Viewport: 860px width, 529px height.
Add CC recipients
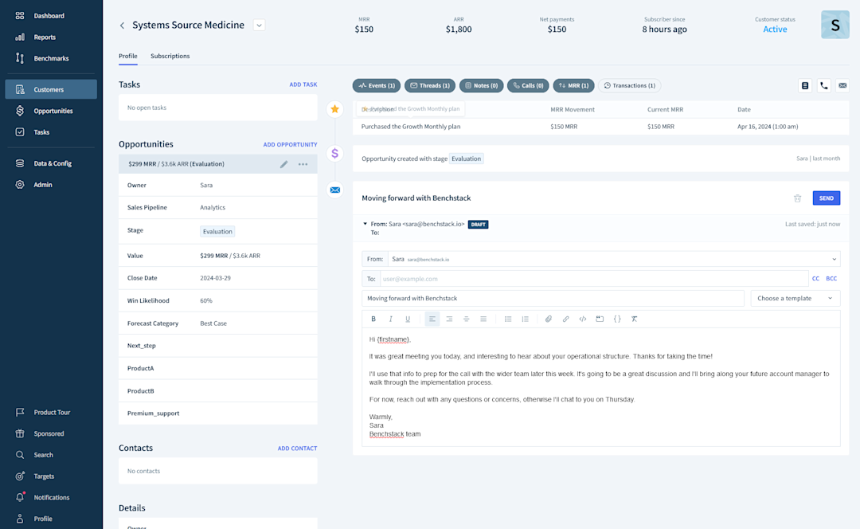(815, 279)
